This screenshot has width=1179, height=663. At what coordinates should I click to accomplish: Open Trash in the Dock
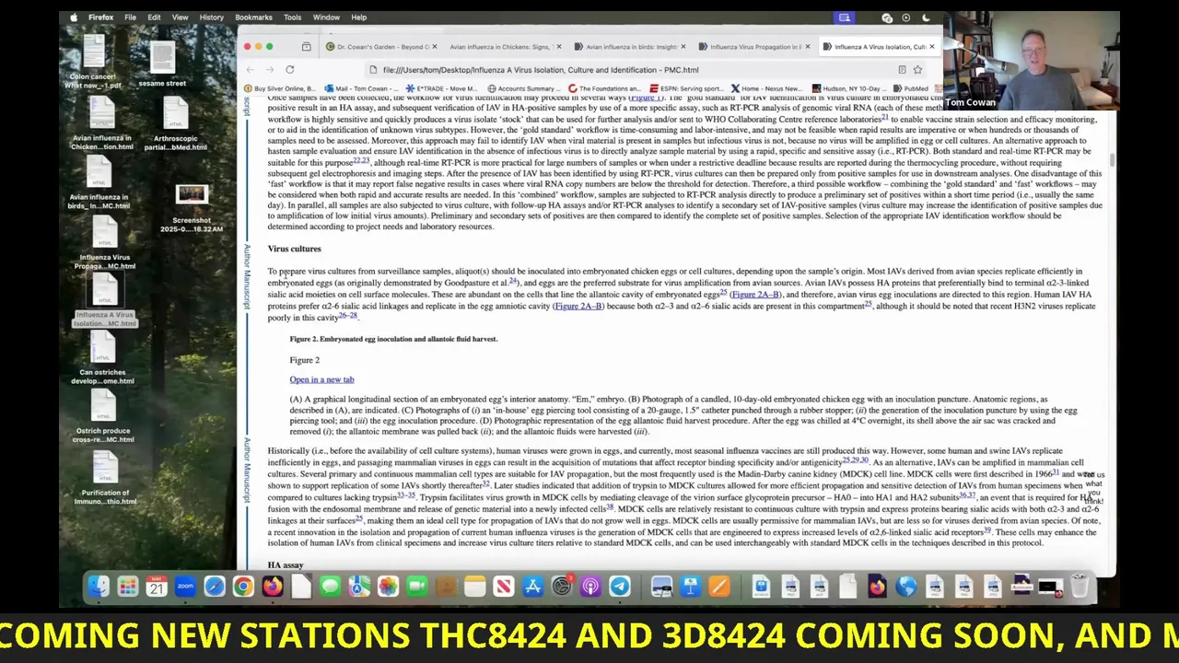pyautogui.click(x=1080, y=587)
